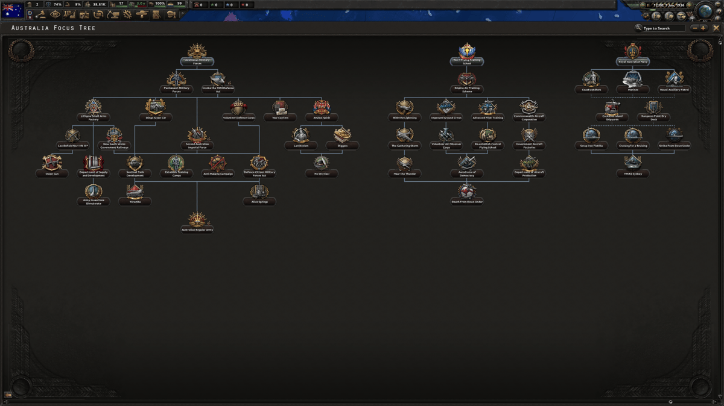Pick the Australian Regular Army focus

[x=197, y=222]
